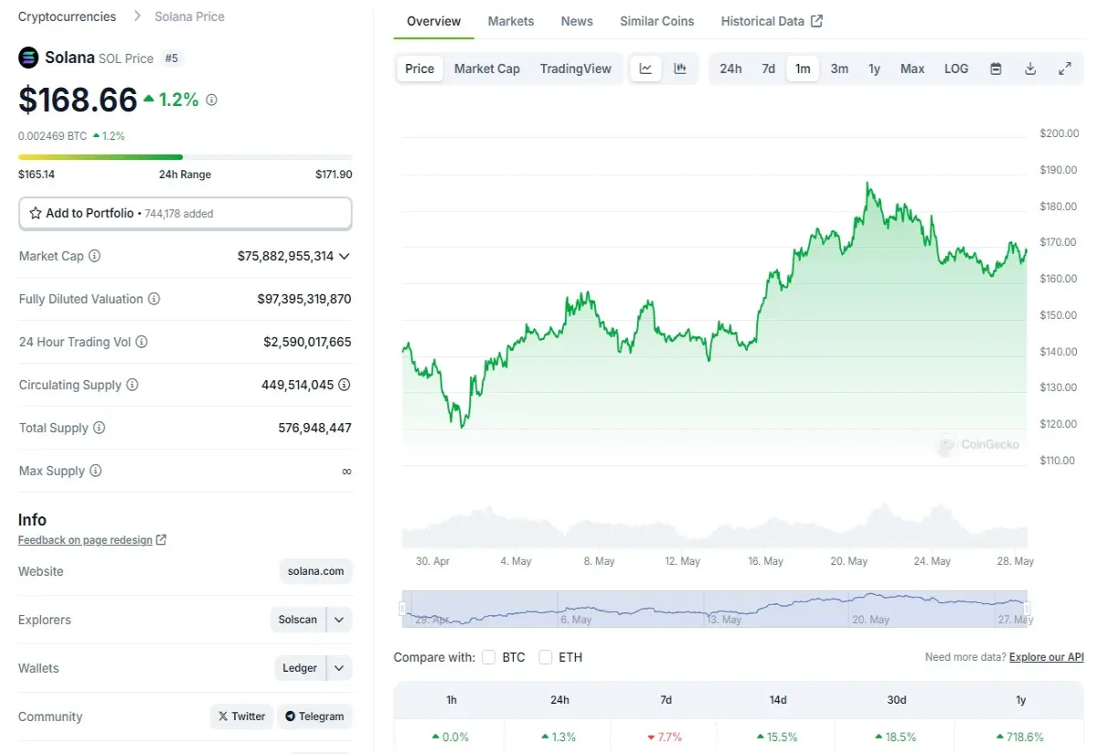The image size is (1097, 754).
Task: Select Price chart mode
Action: (420, 69)
